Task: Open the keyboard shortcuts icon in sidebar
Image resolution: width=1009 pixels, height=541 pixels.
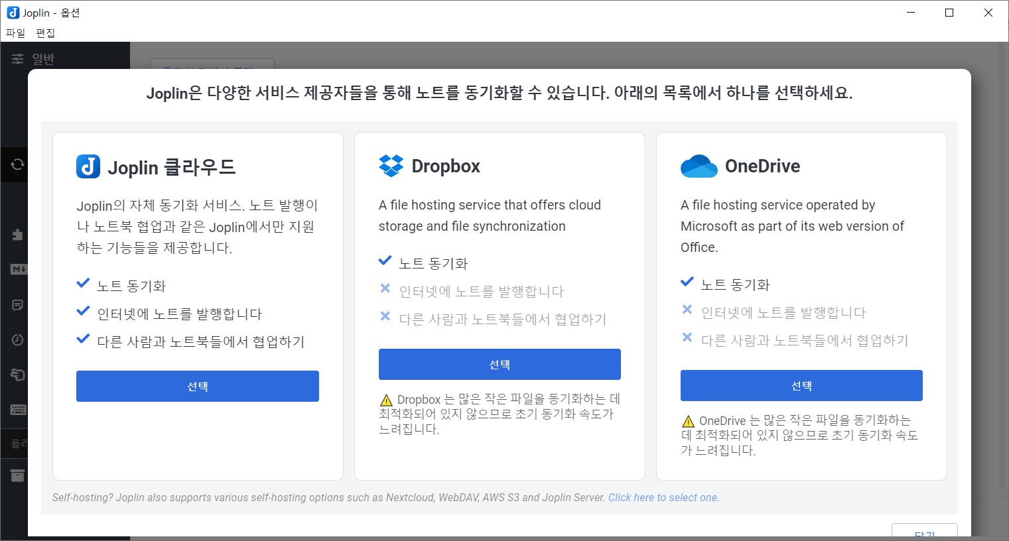Action: [x=18, y=409]
